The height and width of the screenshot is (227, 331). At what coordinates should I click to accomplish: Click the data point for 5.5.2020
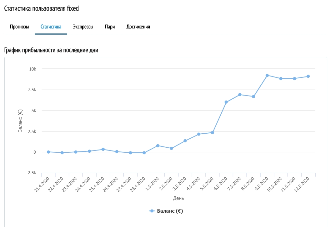click(213, 133)
